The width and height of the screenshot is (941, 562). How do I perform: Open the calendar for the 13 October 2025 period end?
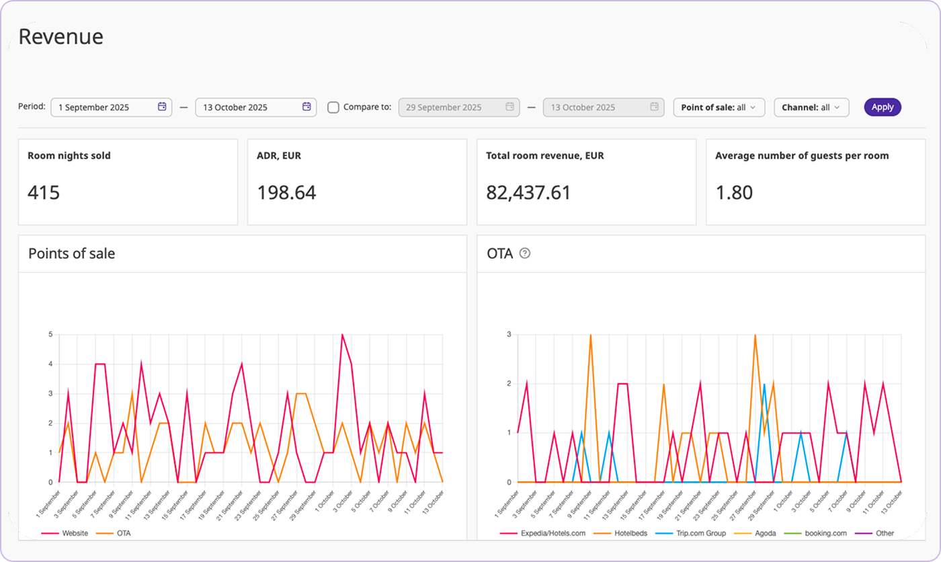coord(306,107)
